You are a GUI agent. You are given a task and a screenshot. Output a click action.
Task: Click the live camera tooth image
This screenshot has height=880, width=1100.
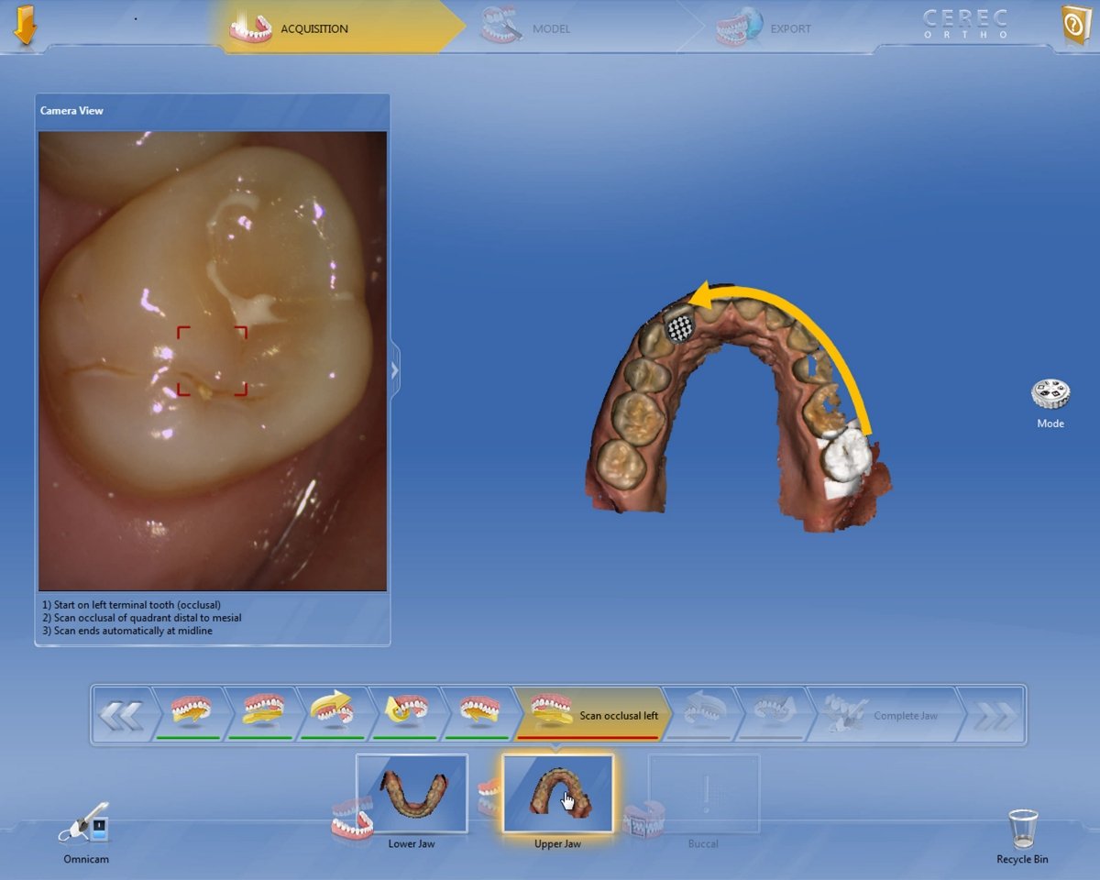(213, 360)
